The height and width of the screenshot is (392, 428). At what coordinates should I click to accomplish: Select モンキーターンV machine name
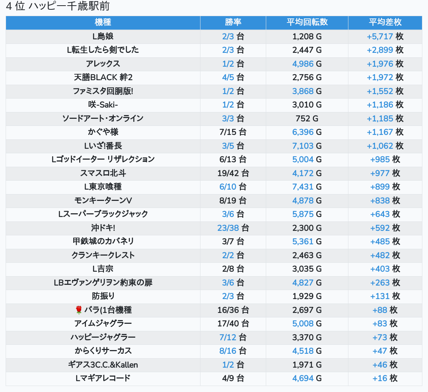[103, 201]
